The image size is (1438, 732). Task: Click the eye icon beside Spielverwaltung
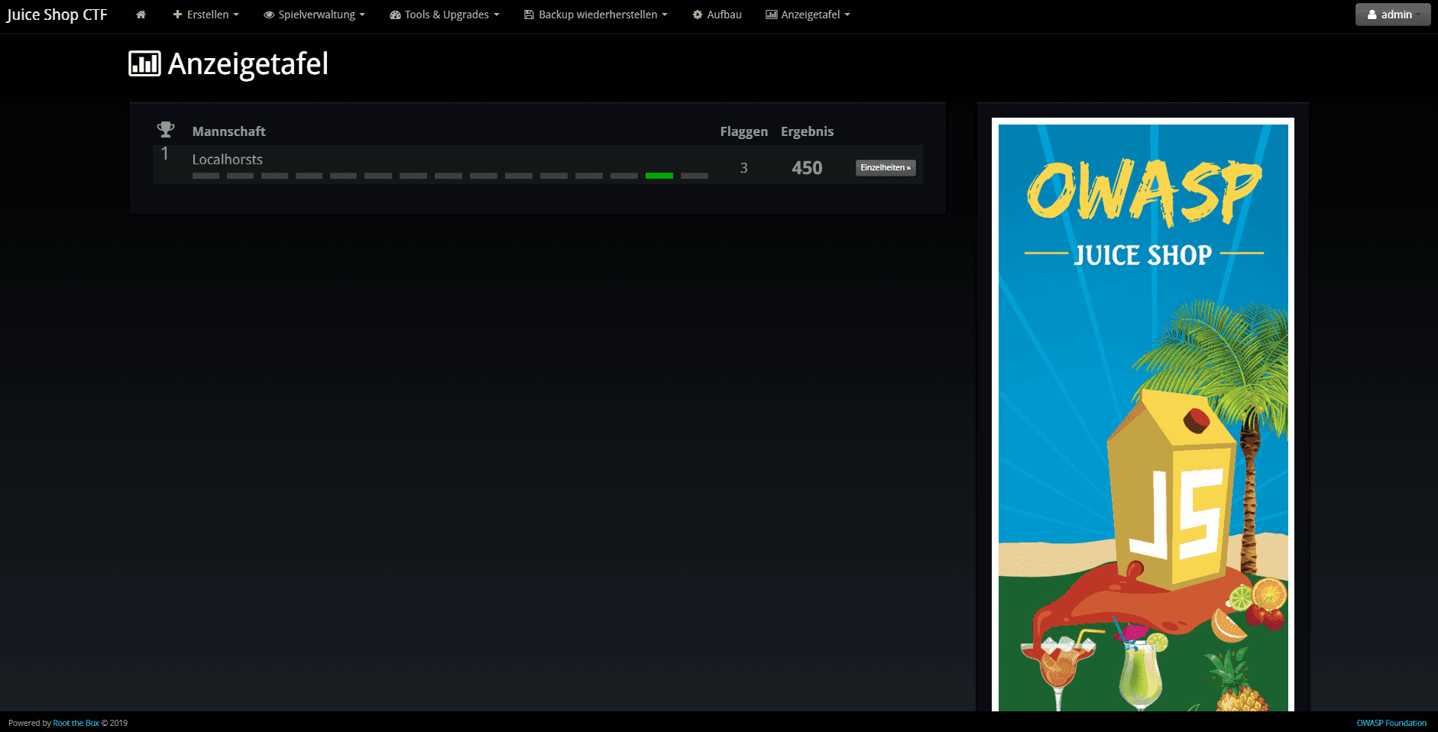[x=269, y=15]
